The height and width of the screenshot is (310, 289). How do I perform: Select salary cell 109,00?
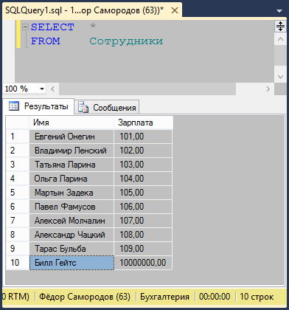143,249
